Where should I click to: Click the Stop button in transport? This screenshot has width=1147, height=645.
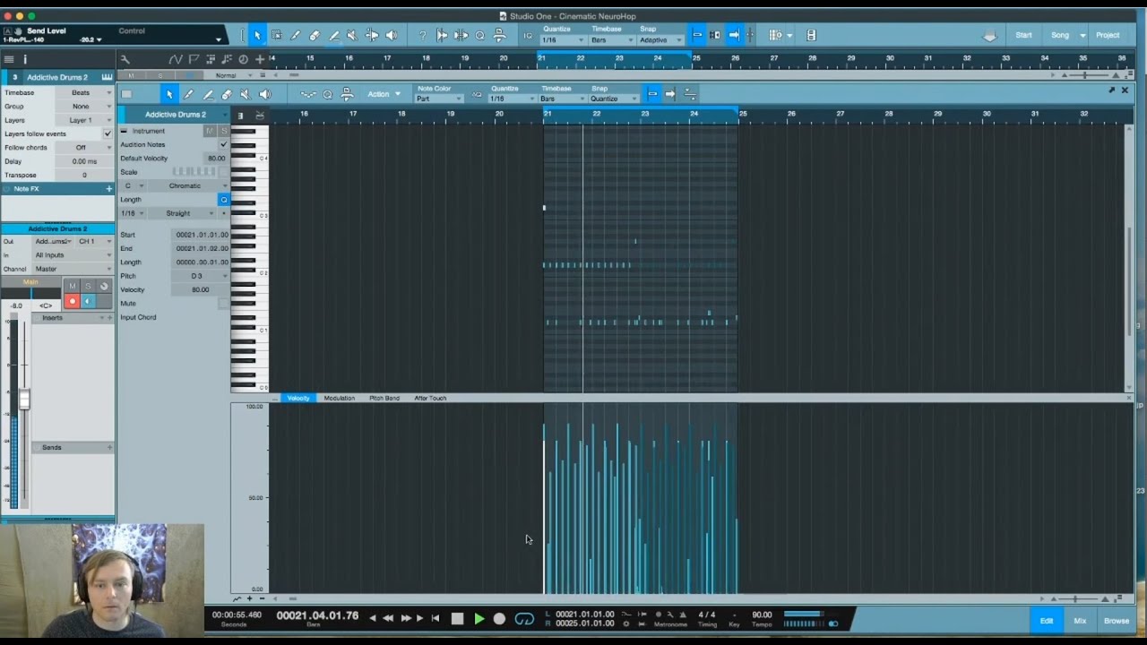tap(457, 618)
